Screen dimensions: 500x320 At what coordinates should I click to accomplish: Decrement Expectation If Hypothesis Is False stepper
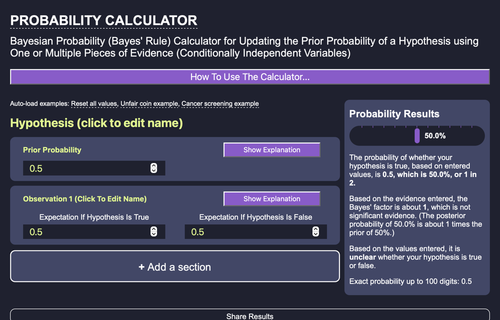[315, 234]
